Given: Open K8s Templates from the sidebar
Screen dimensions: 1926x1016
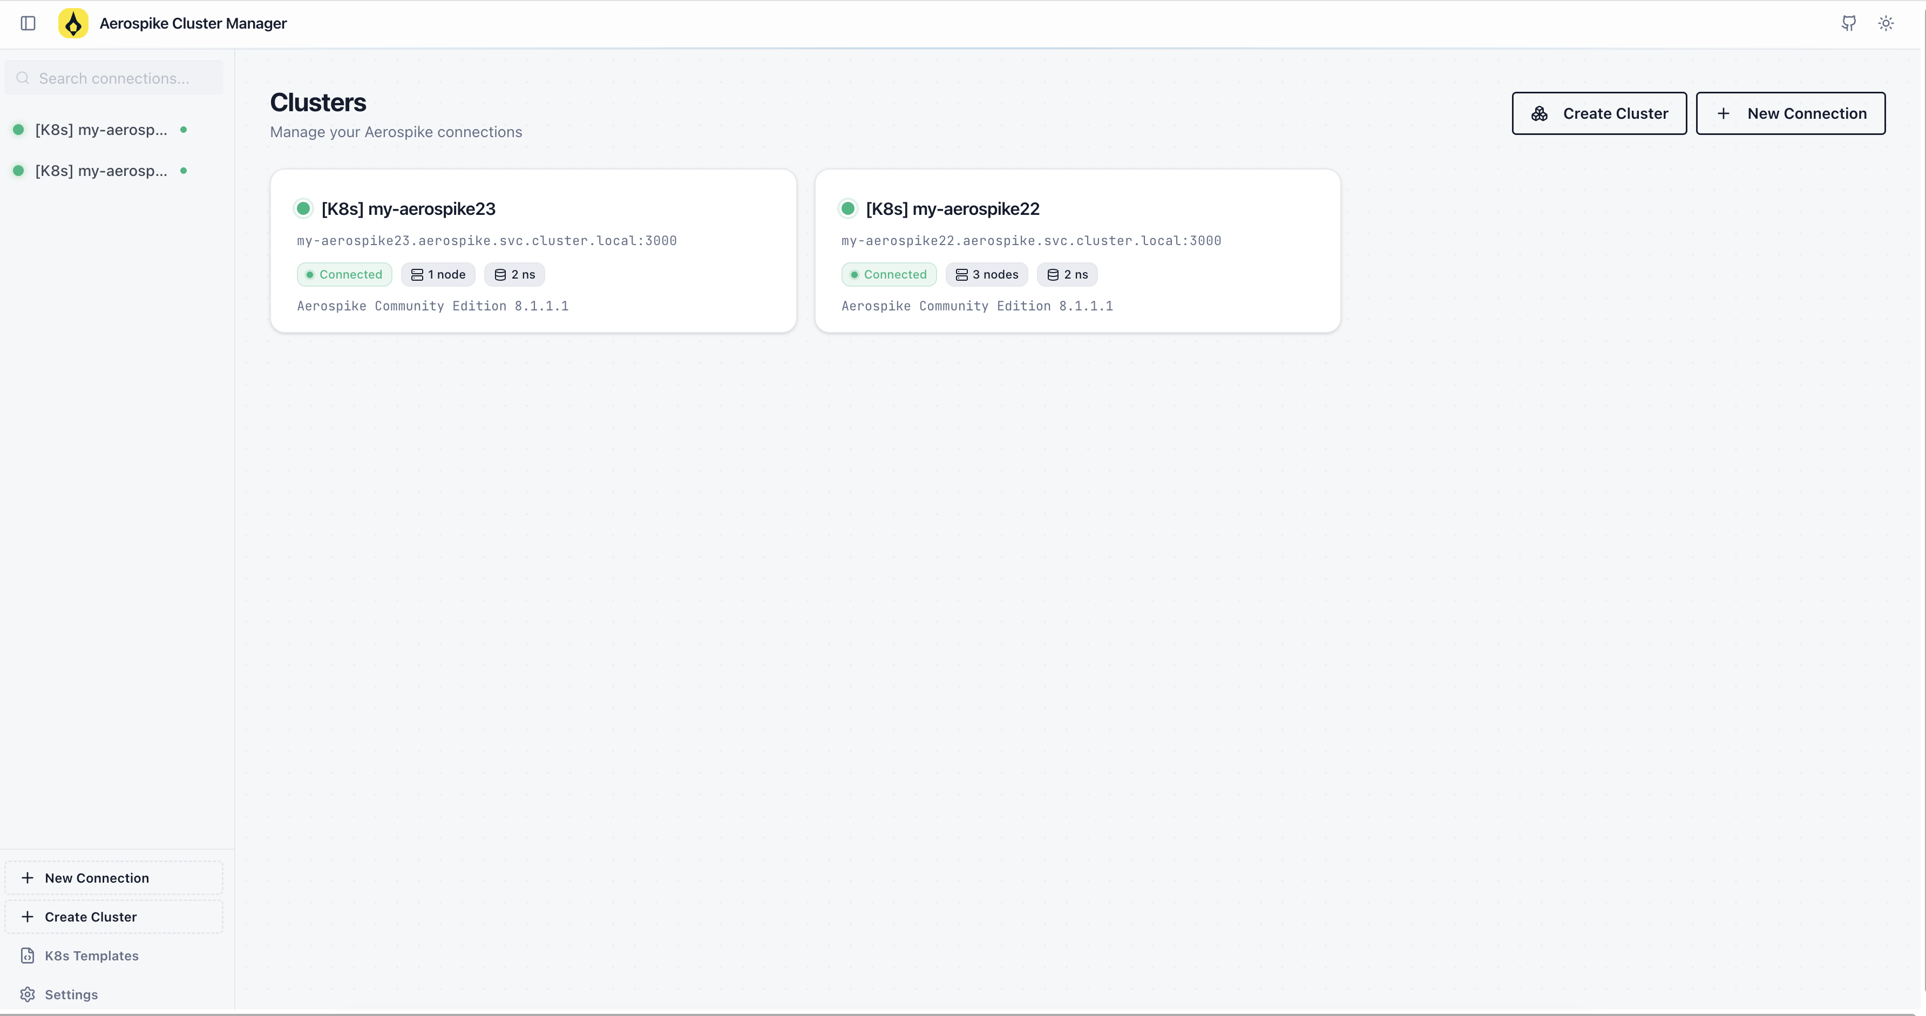Looking at the screenshot, I should pos(91,956).
